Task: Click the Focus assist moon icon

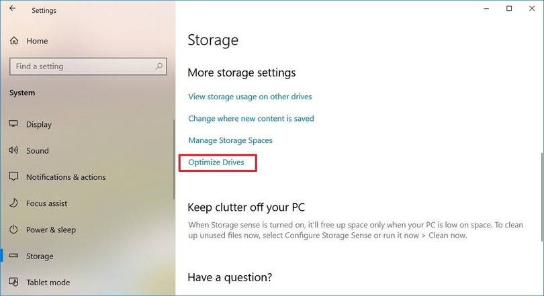Action: pyautogui.click(x=13, y=203)
